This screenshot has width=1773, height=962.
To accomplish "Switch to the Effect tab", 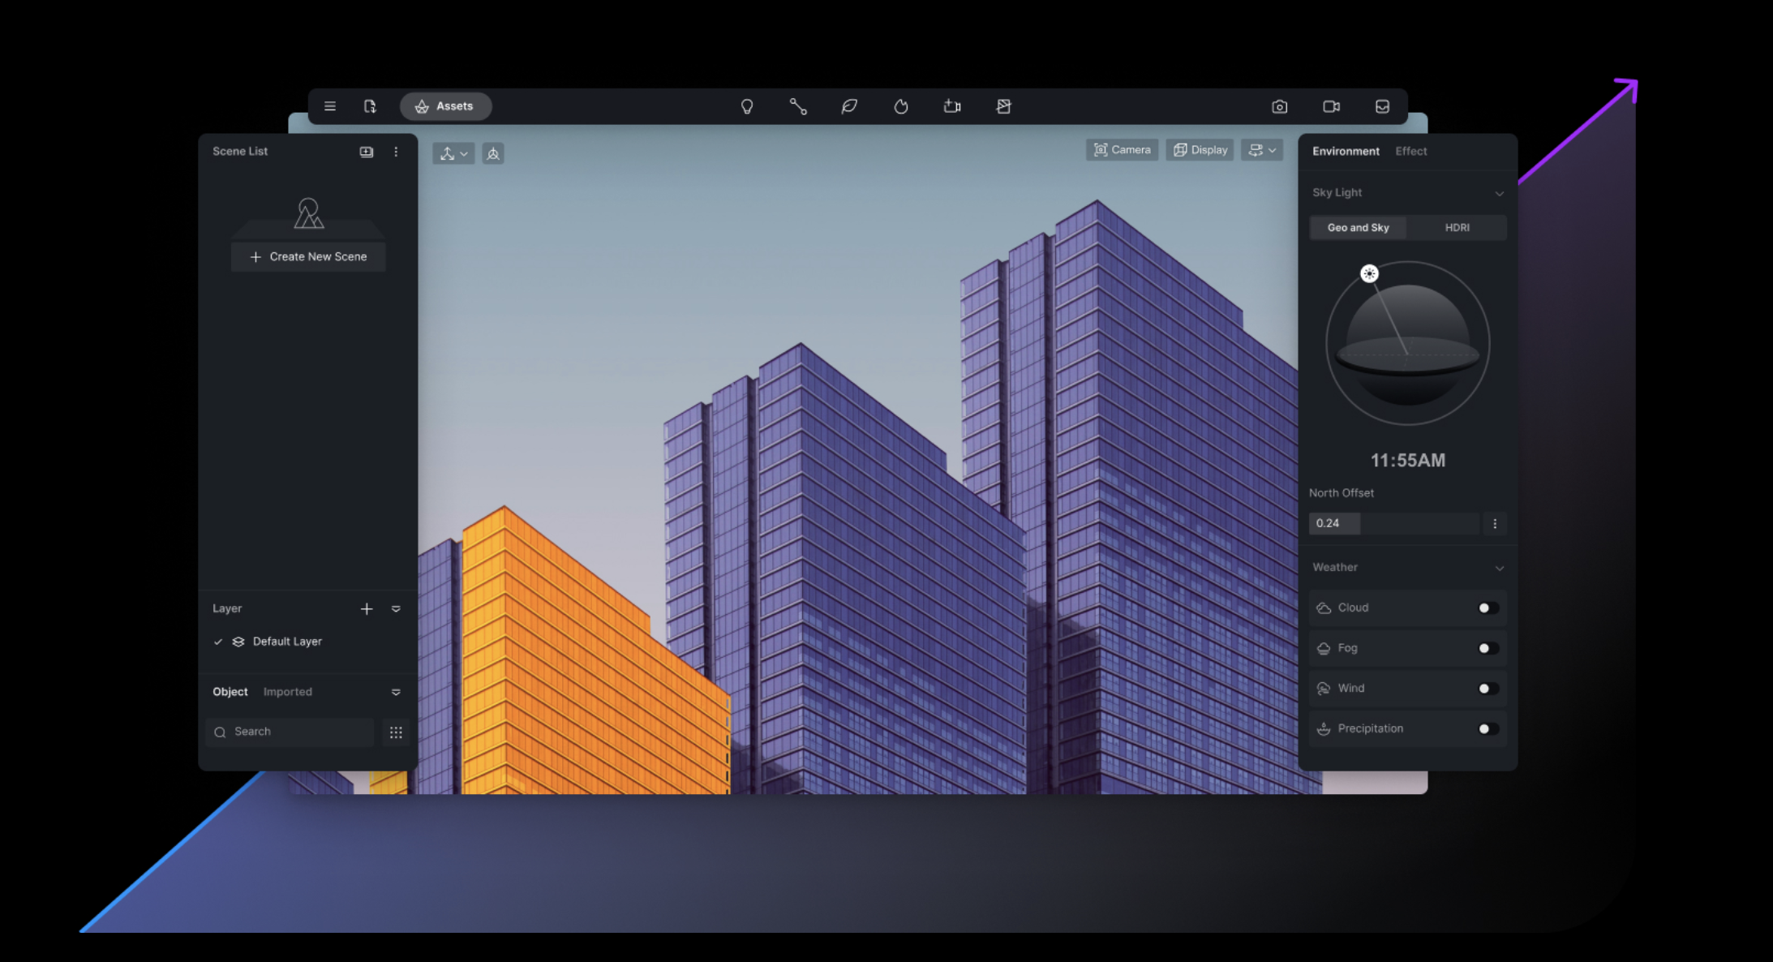I will click(1410, 151).
